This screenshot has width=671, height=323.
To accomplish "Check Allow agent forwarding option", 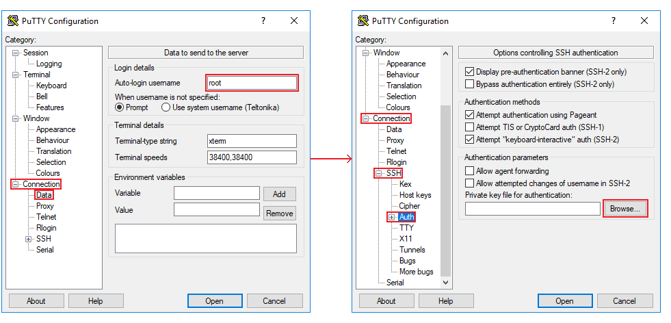I will pos(469,171).
